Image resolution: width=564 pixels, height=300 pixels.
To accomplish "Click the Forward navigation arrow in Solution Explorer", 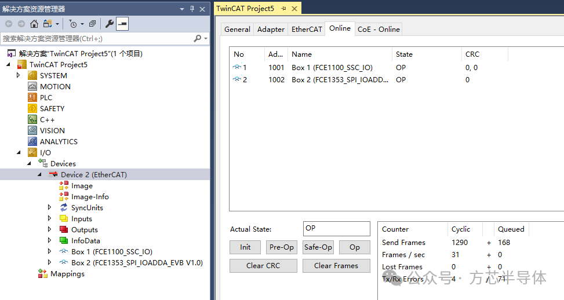I will (21, 24).
